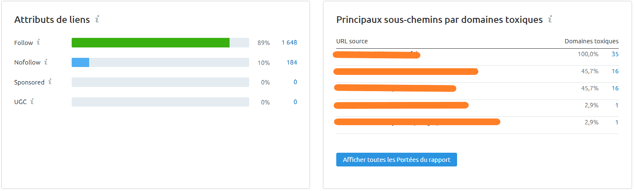This screenshot has height=191, width=635.
Task: Click the Sponsored links count of 0
Action: (x=295, y=82)
